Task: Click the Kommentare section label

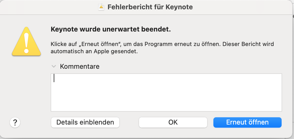Action: (80, 66)
